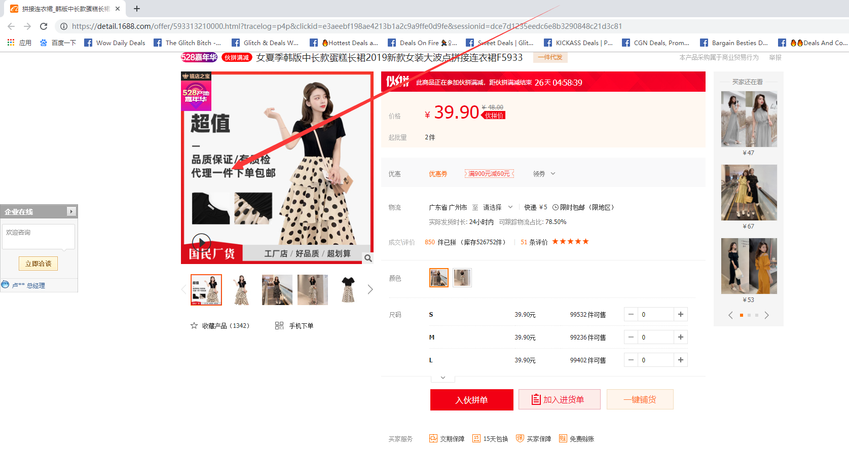Image resolution: width=849 pixels, height=450 pixels.
Task: Click the star icon to favorite product
Action: pyautogui.click(x=194, y=326)
